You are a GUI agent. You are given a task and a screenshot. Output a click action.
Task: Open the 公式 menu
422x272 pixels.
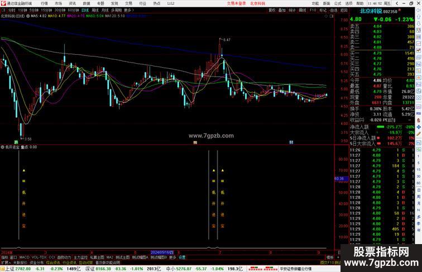tap(338, 3)
